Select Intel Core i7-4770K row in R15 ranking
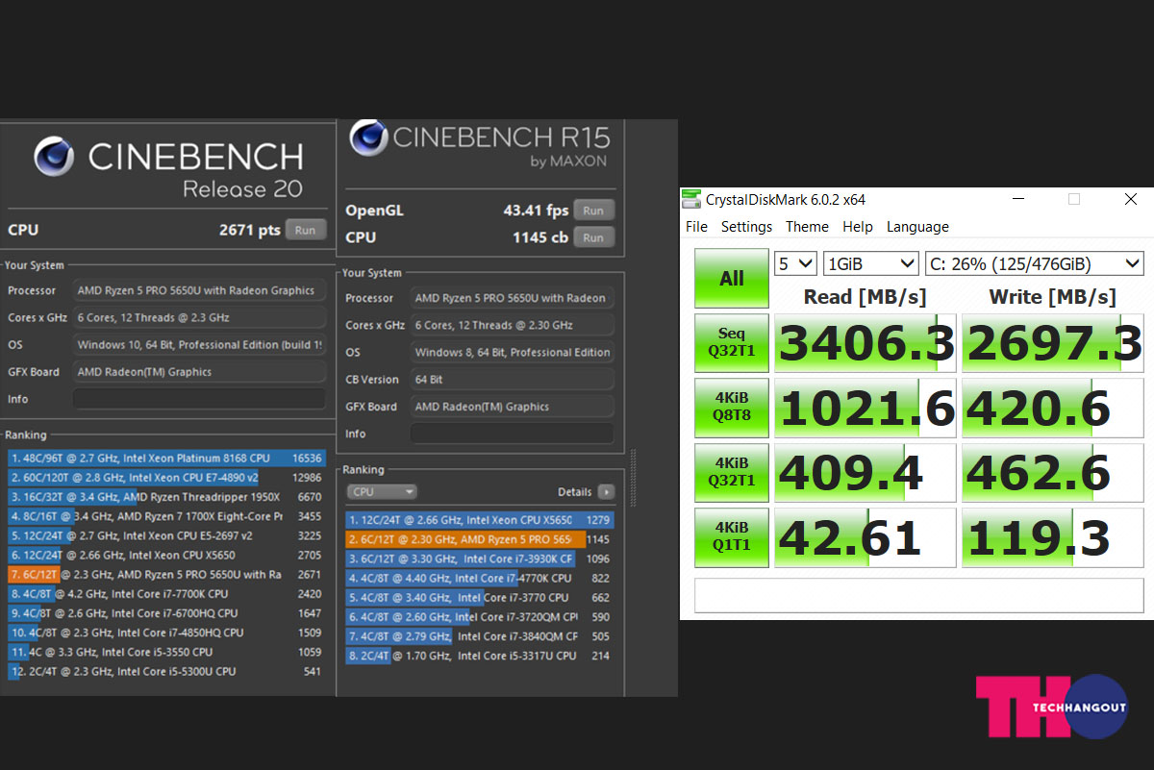Image resolution: width=1154 pixels, height=770 pixels. (480, 578)
